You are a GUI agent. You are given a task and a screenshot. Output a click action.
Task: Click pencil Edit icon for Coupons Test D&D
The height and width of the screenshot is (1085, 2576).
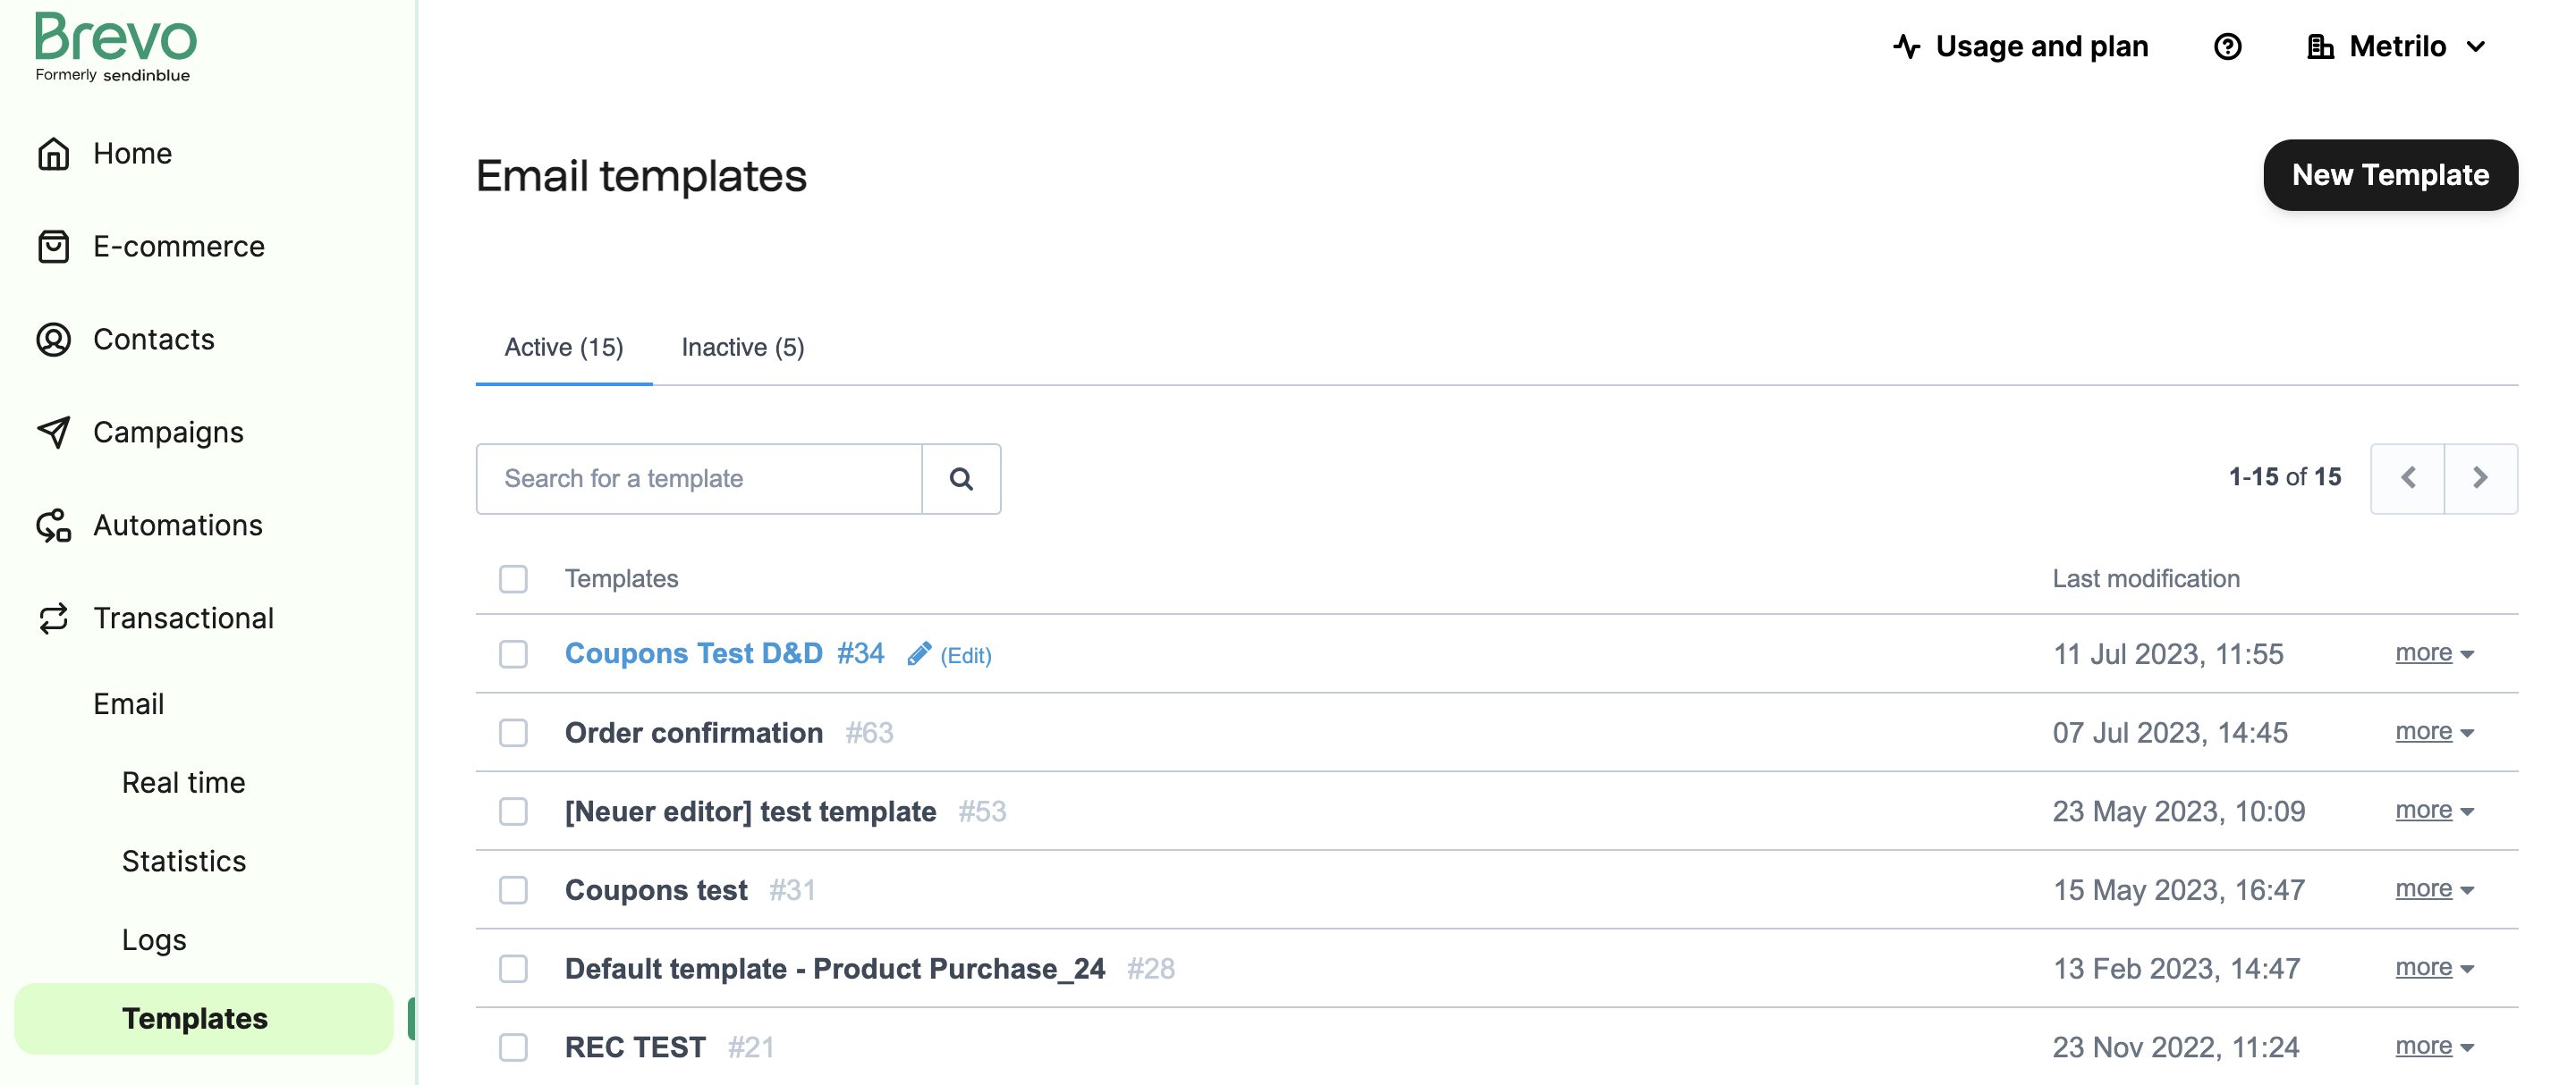coord(919,654)
